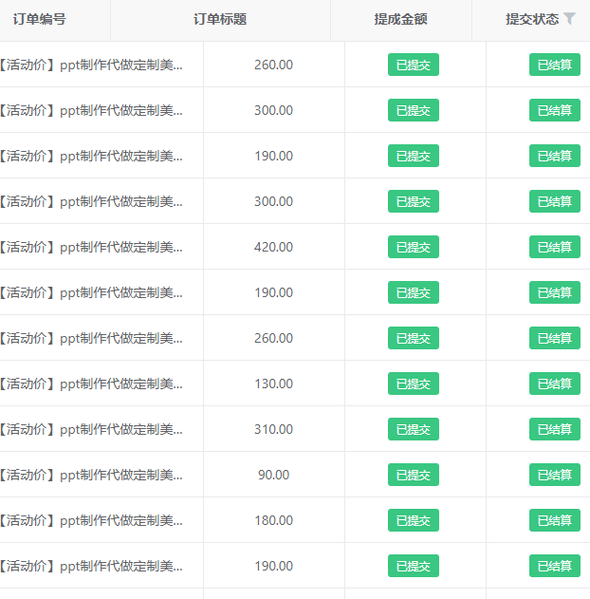Open the order title in the 420.00 row
This screenshot has width=590, height=599.
[91, 247]
